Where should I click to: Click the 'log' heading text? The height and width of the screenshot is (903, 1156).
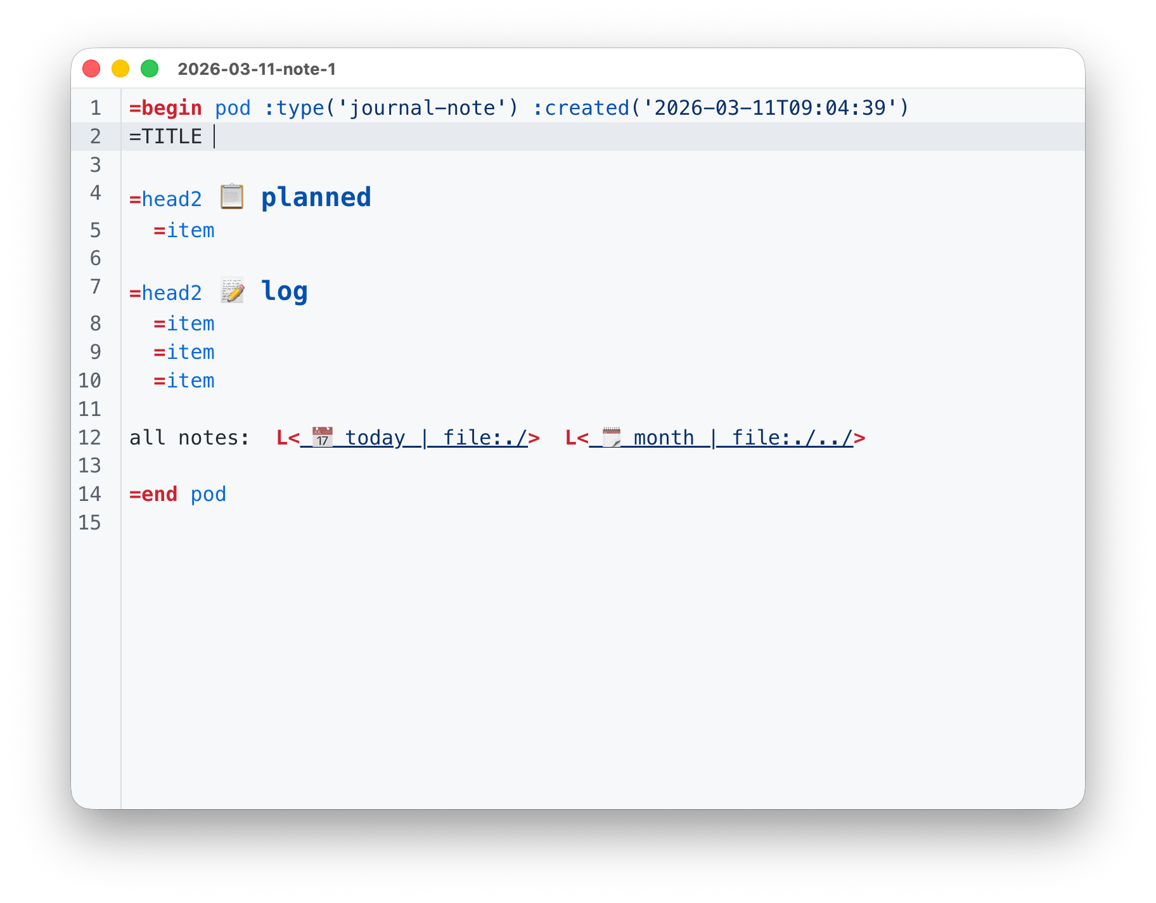[x=285, y=291]
